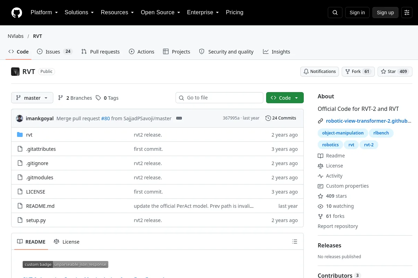This screenshot has width=418, height=278.
Task: Click the link icon next to the website URL
Action: pyautogui.click(x=320, y=121)
